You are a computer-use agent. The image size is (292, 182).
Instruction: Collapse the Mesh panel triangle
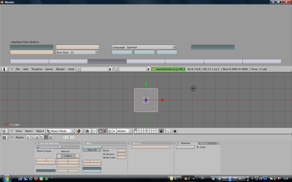coord(84,143)
